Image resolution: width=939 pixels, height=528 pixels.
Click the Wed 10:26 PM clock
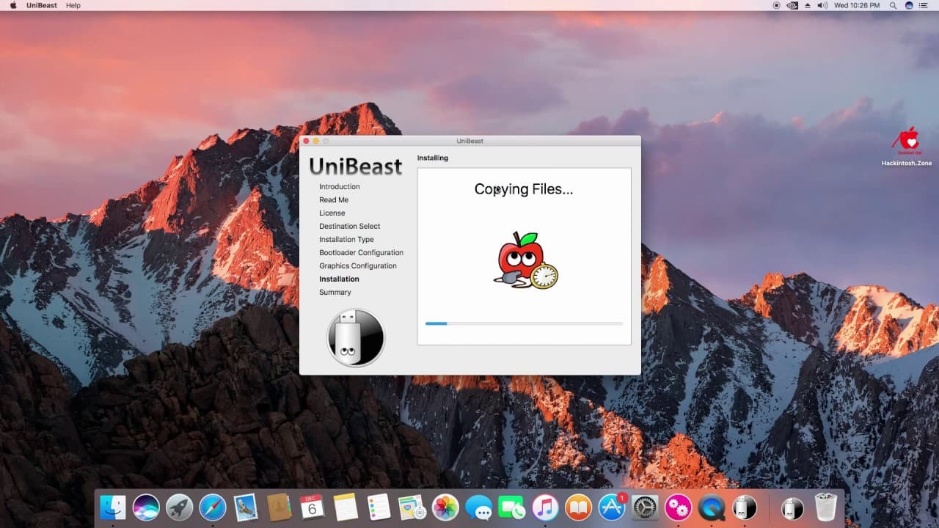point(858,5)
